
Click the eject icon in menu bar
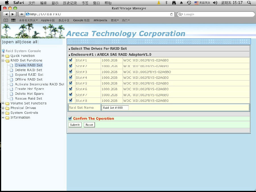point(181,3)
